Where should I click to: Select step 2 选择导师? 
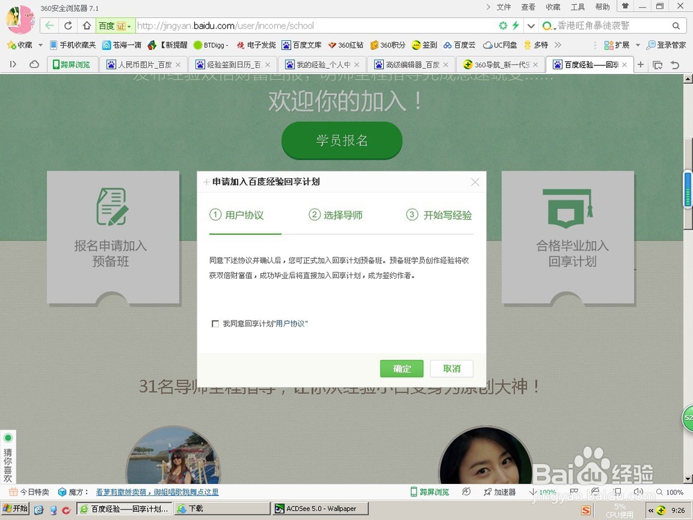pyautogui.click(x=335, y=215)
